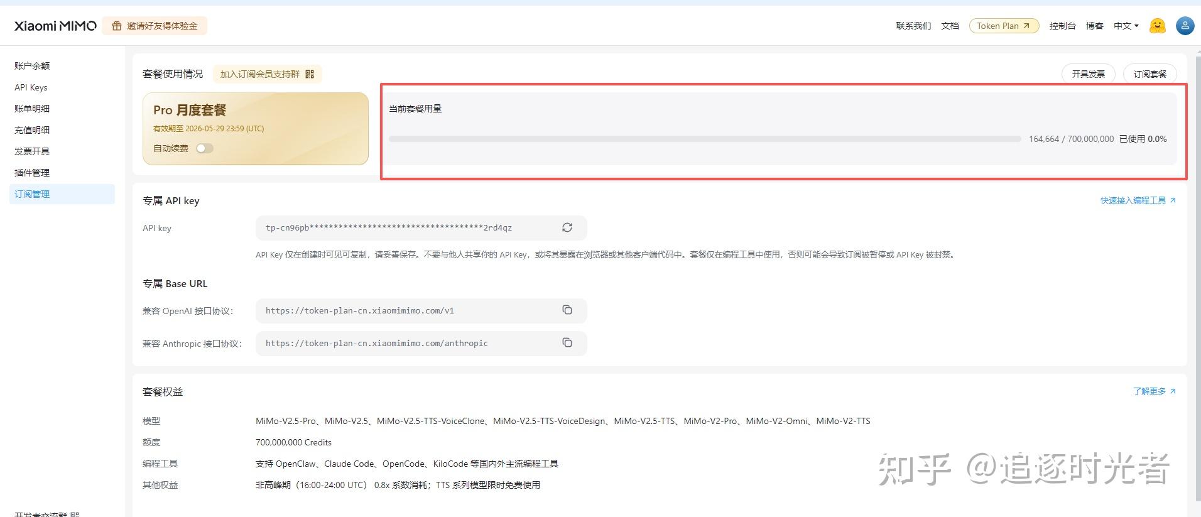Open the 博客 header link
The height and width of the screenshot is (517, 1201).
point(1095,26)
